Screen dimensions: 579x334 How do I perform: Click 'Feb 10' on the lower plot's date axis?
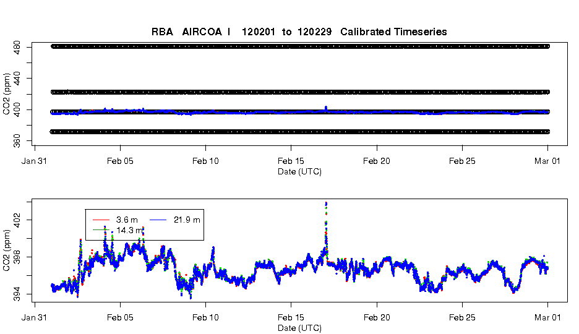pyautogui.click(x=205, y=318)
